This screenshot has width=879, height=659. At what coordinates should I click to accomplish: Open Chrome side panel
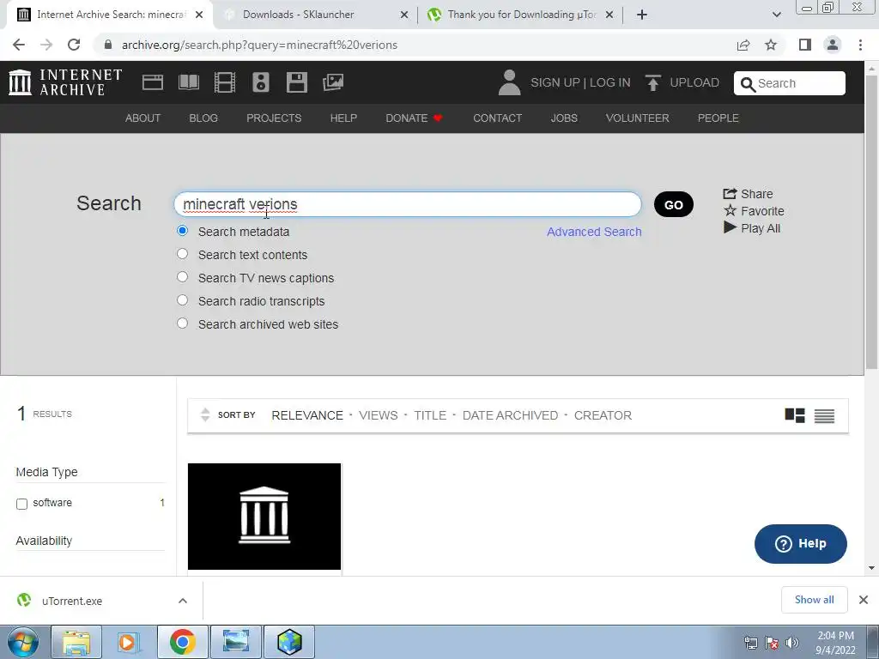(805, 45)
